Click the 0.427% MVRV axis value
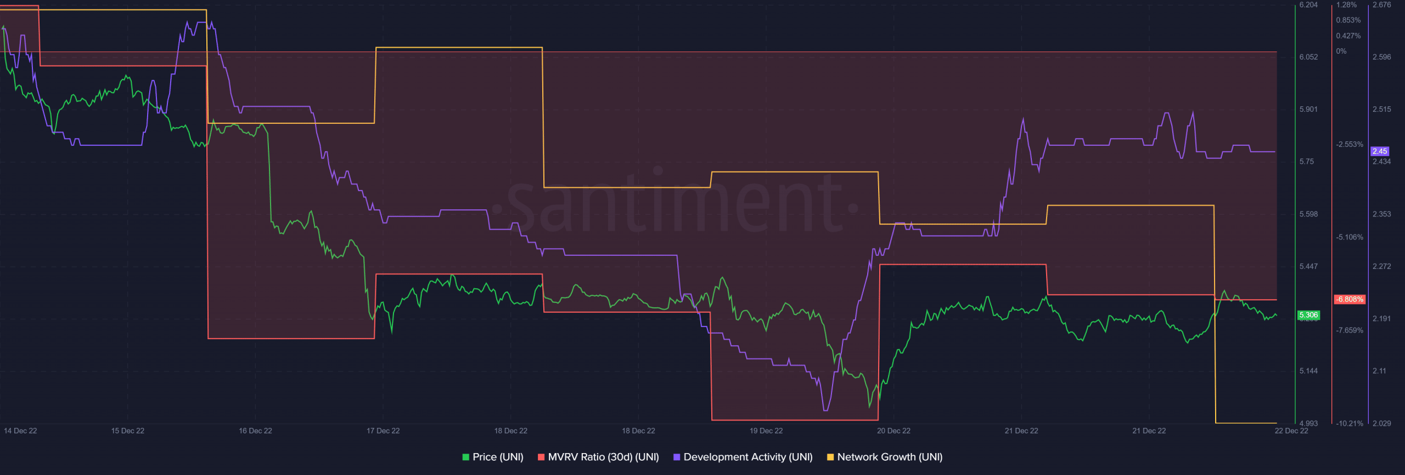 [x=1348, y=36]
